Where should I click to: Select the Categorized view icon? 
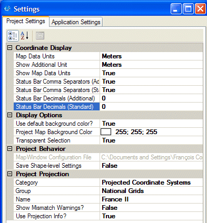pyautogui.click(x=13, y=36)
